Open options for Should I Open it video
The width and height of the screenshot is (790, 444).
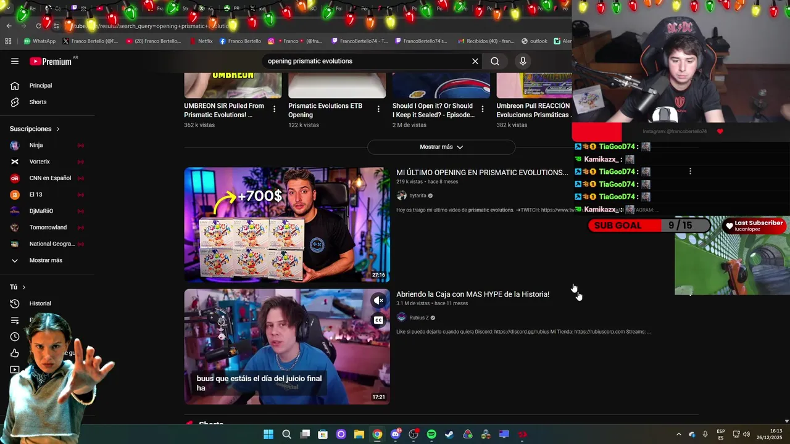click(483, 109)
